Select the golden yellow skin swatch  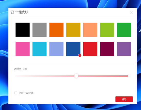73,30
